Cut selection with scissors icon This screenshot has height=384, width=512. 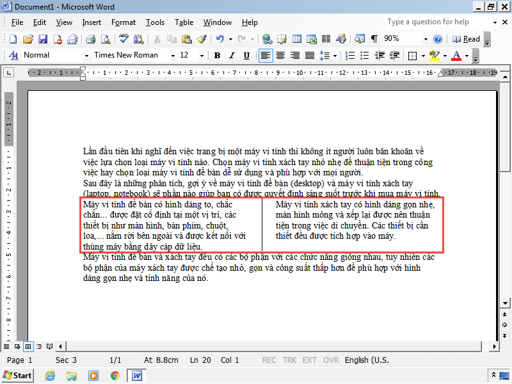tap(157, 39)
